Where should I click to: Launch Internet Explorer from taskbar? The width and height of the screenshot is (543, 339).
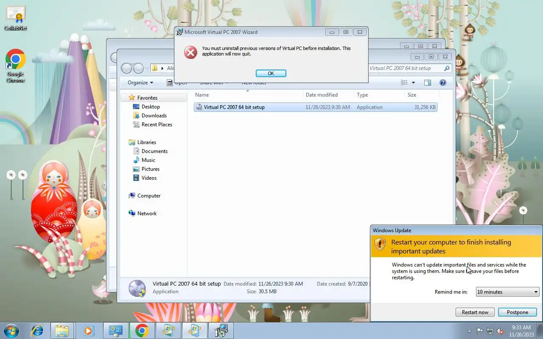[x=37, y=331]
